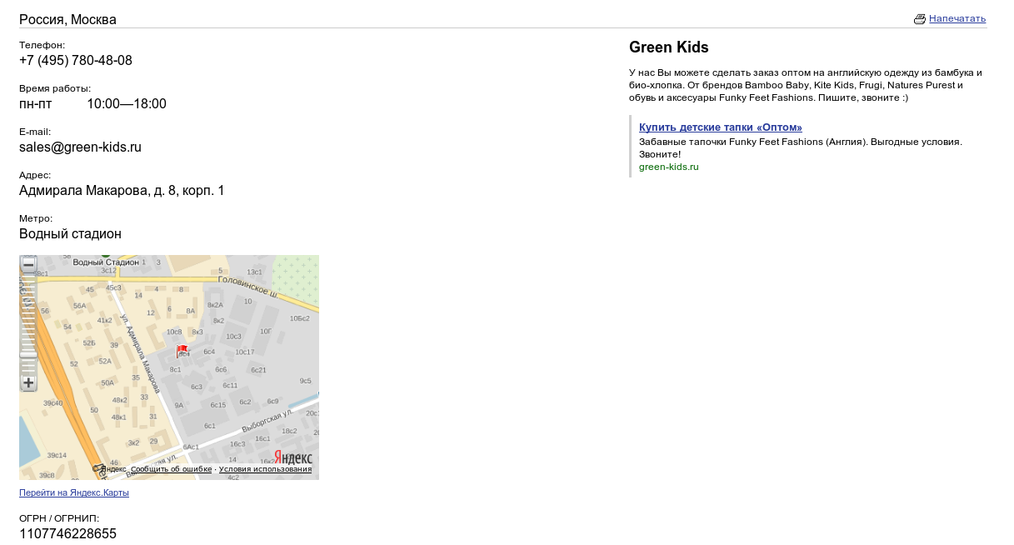This screenshot has height=545, width=1014.
Task: Click the Яндекс logo on the map
Action: click(x=293, y=457)
